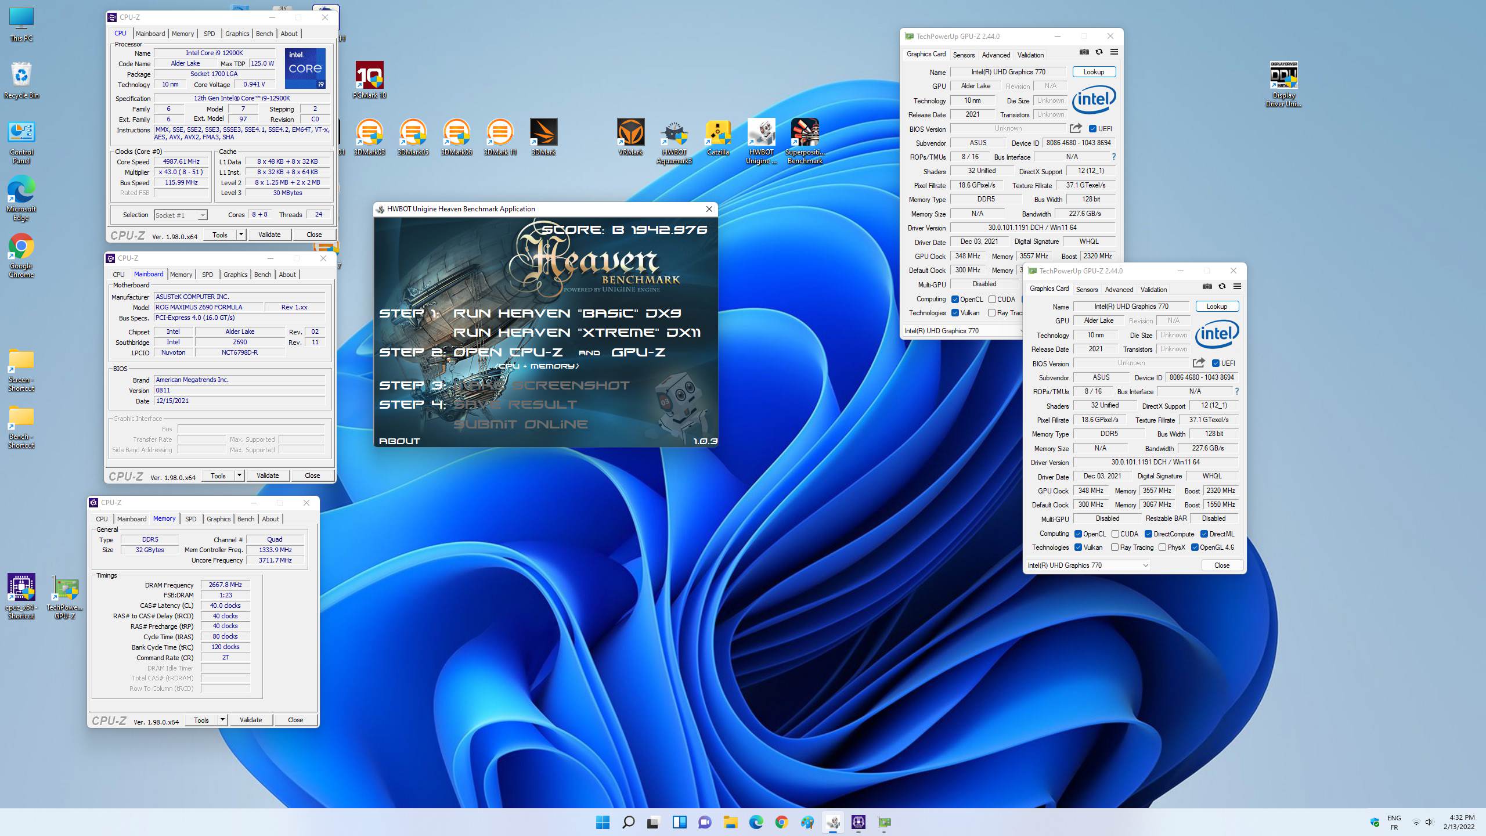The height and width of the screenshot is (836, 1486).
Task: Launch the VRMark desktop icon
Action: 630,137
